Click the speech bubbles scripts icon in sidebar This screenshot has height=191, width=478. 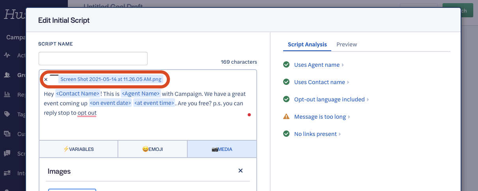[7, 153]
